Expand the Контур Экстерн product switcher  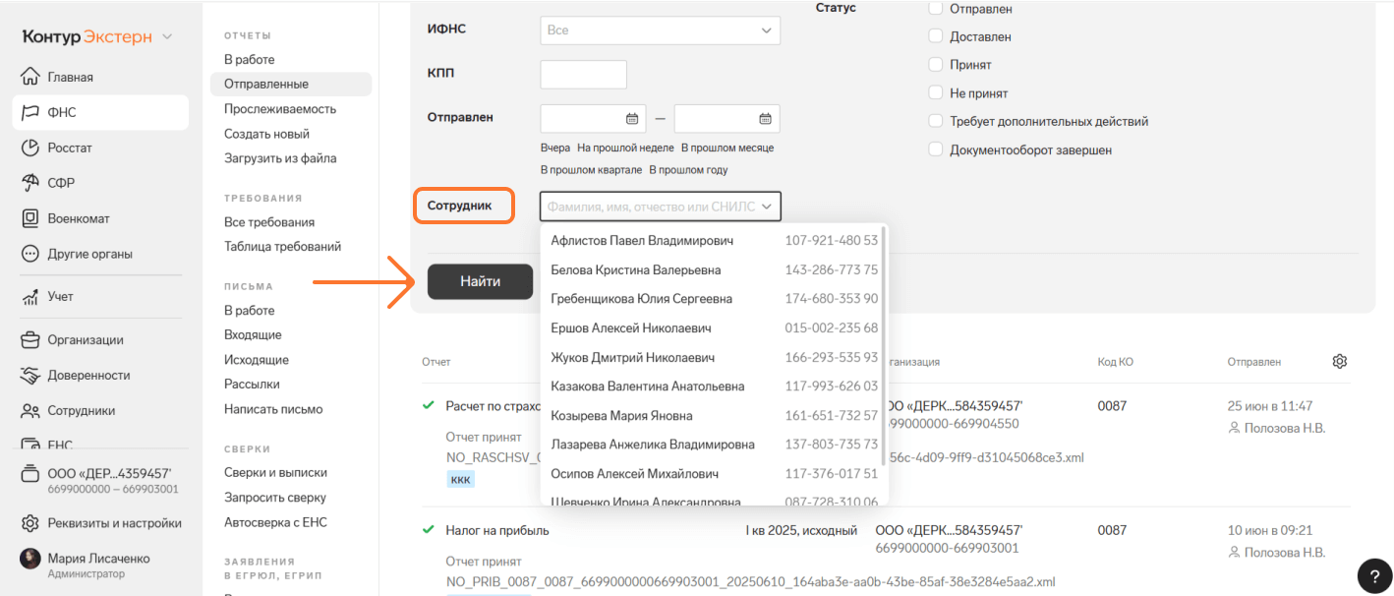(x=167, y=37)
